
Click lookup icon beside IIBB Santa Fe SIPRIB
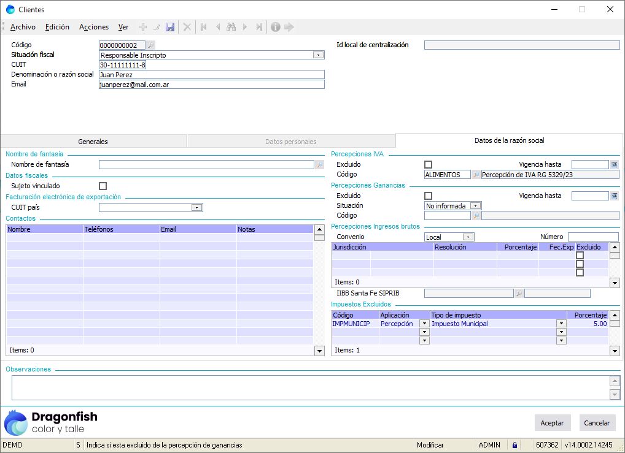pyautogui.click(x=519, y=294)
